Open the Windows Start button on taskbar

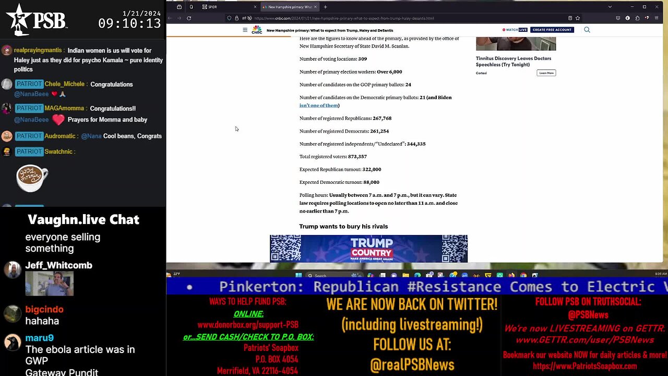pyautogui.click(x=299, y=275)
